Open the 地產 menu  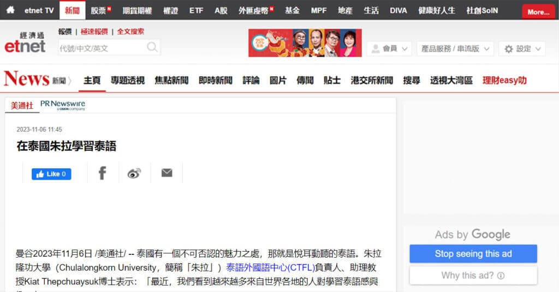[x=345, y=10]
